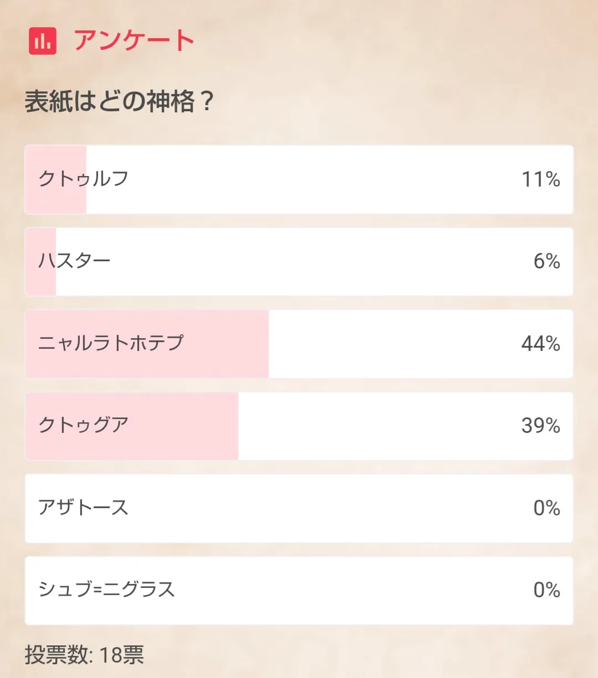Click the アンケート heading
The width and height of the screenshot is (598, 678).
134,41
